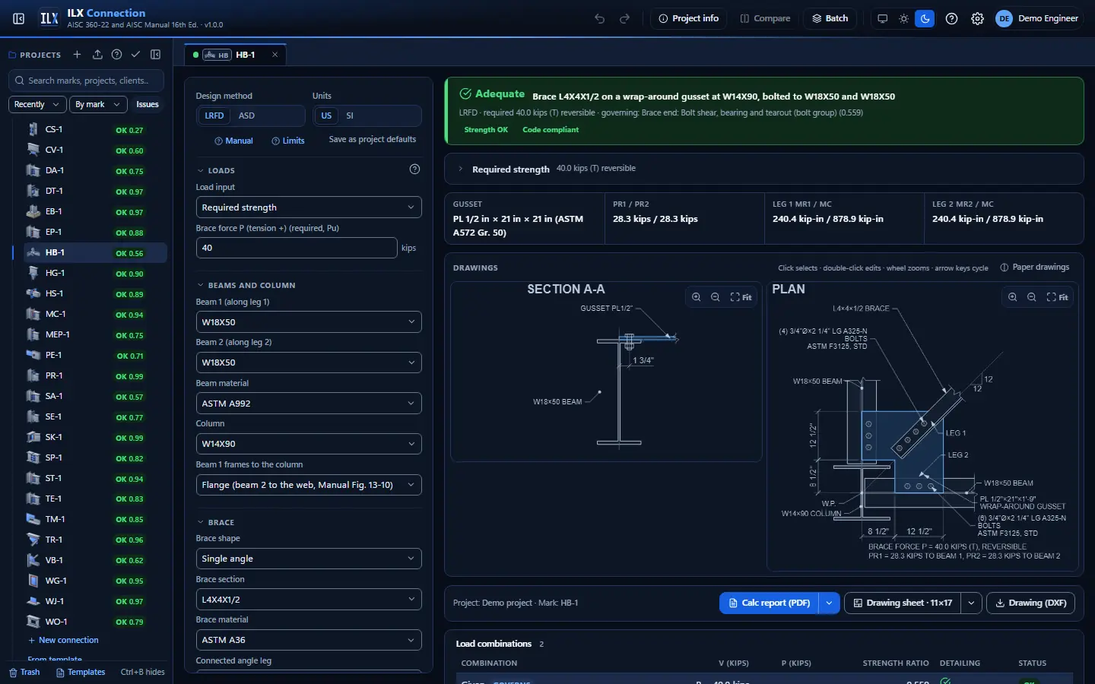Select the HB-1 tab

click(x=236, y=55)
